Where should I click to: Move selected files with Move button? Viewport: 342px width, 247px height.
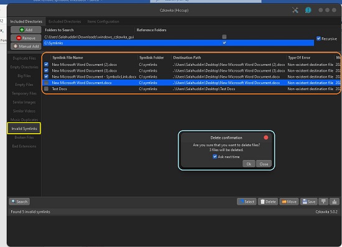click(289, 202)
